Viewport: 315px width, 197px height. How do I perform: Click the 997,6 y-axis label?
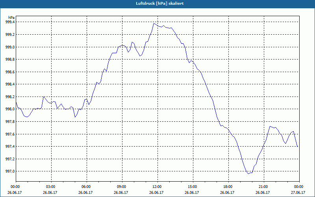(x=10, y=134)
